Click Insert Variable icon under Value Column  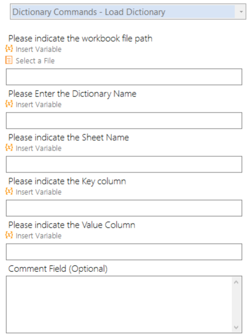9,235
